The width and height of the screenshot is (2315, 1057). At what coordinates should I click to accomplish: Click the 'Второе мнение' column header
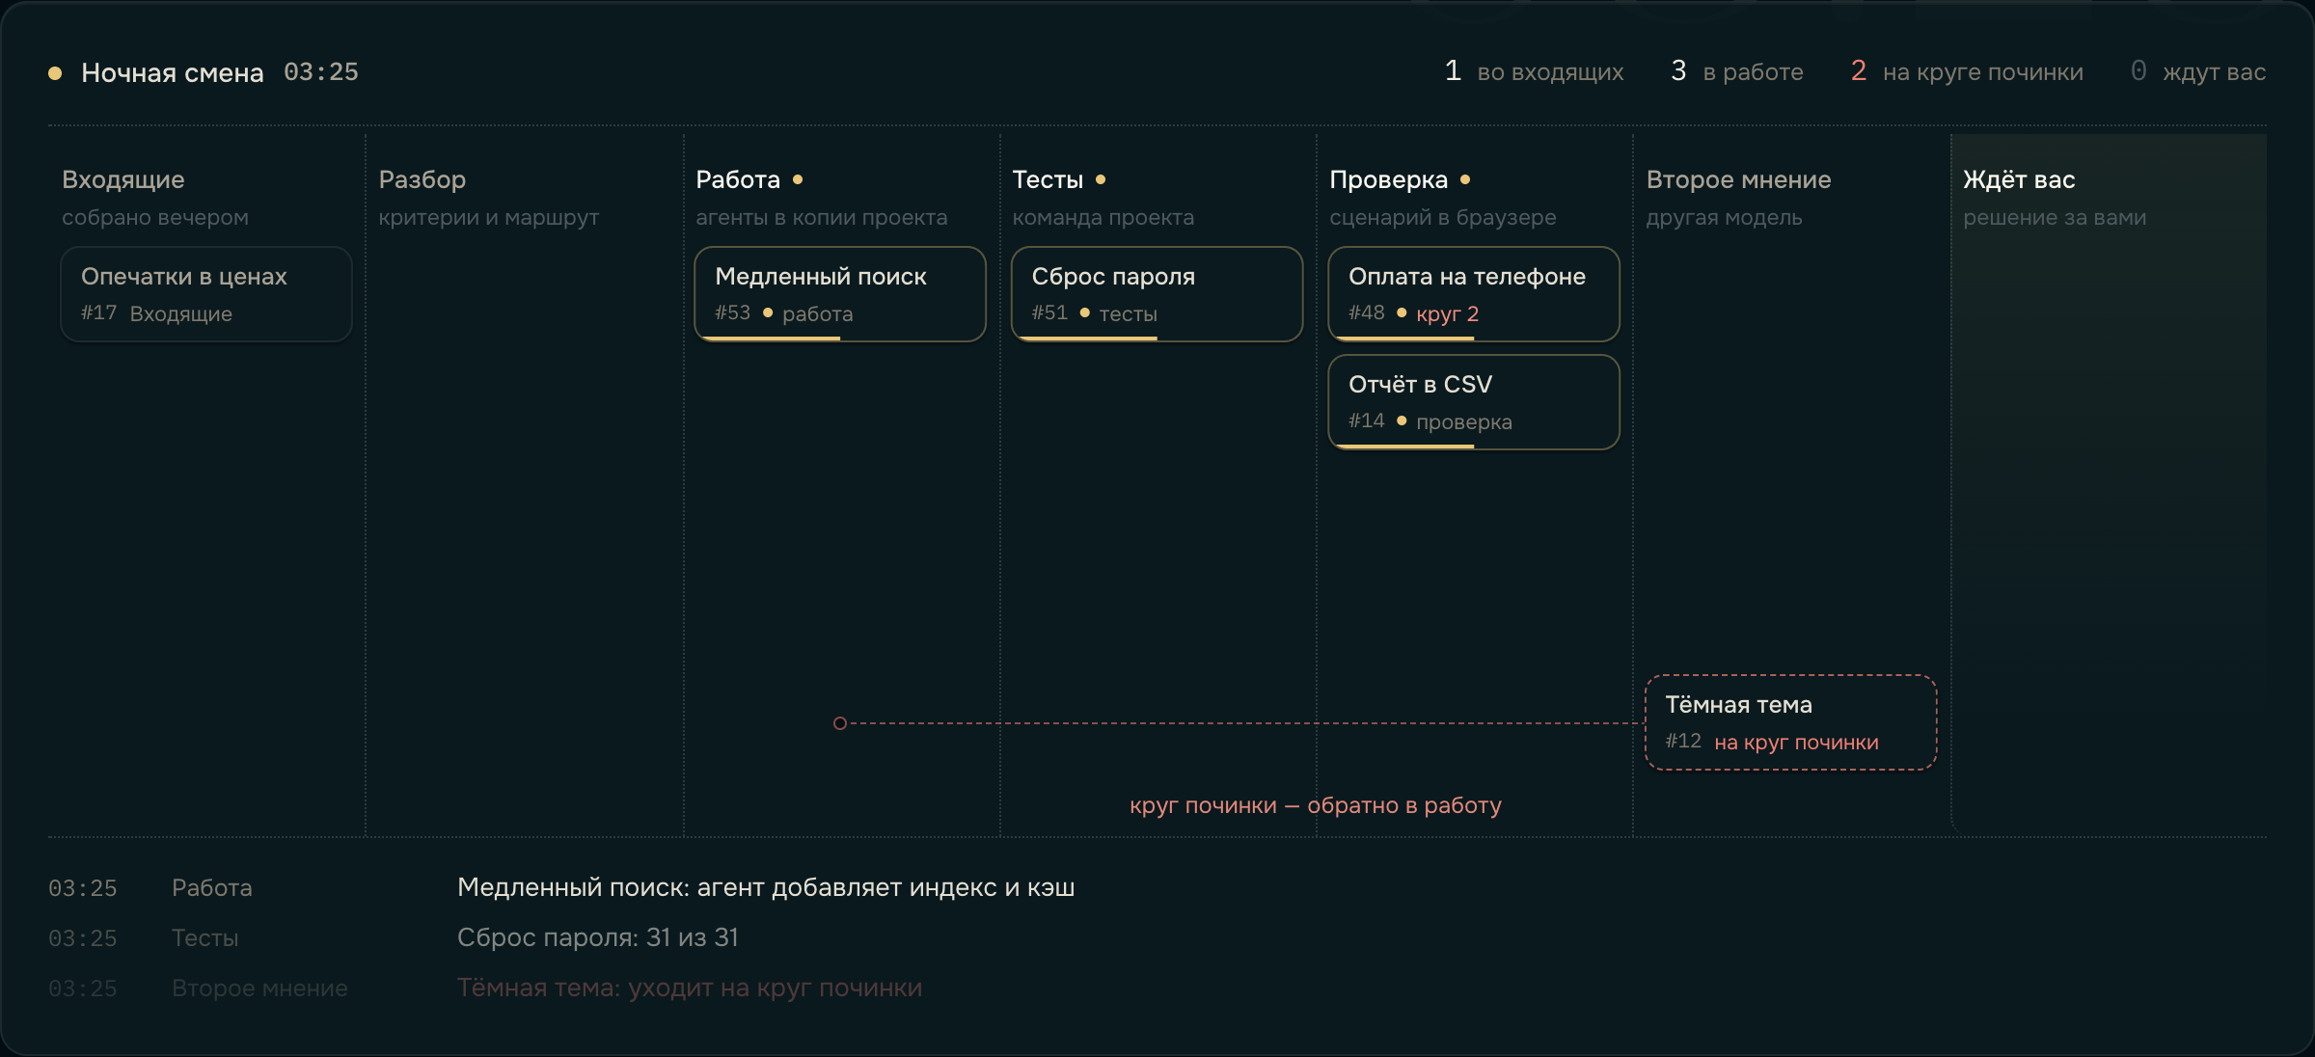click(x=1738, y=179)
